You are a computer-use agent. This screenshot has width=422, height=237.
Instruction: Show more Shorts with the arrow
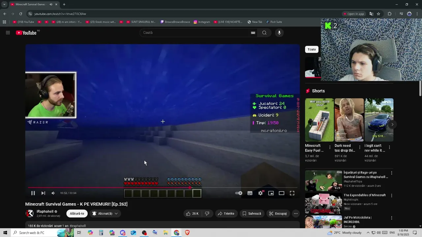click(392, 124)
